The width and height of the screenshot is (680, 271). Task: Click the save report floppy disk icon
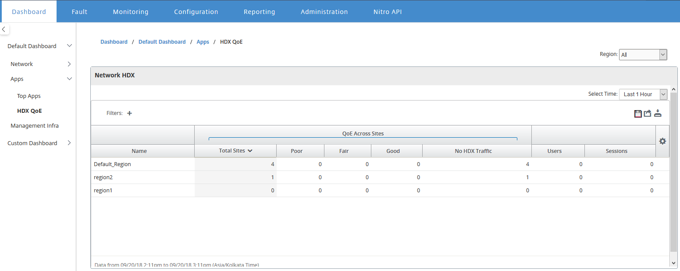638,114
